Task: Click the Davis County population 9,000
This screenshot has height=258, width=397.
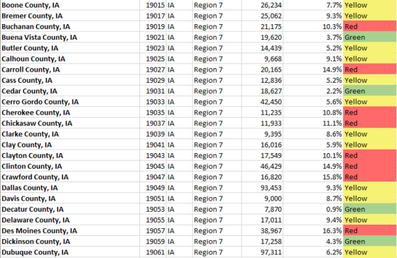Action: coord(262,198)
